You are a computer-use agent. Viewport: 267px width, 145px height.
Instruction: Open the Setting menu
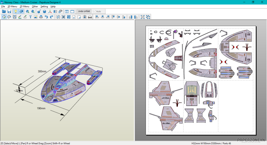pos(44,6)
